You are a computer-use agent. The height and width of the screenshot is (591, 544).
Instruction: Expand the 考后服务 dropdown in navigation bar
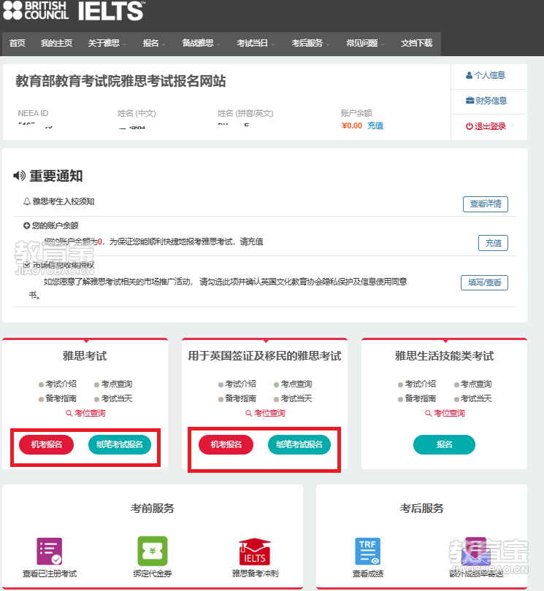tap(310, 43)
